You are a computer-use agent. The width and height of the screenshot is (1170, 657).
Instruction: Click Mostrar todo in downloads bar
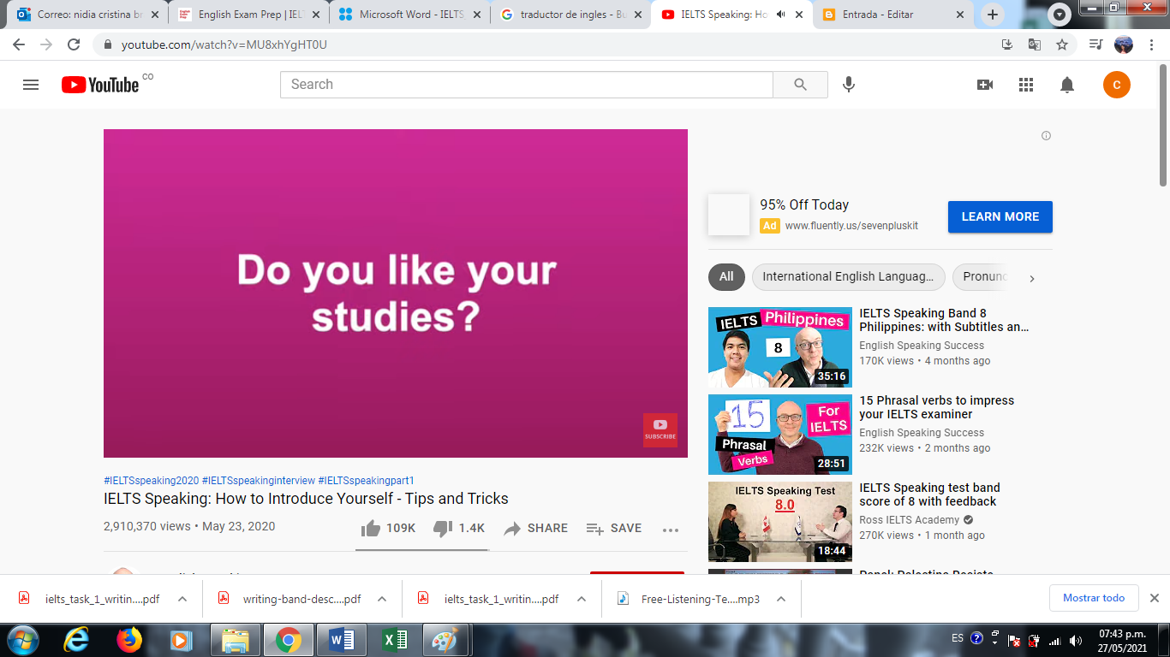[1094, 598]
